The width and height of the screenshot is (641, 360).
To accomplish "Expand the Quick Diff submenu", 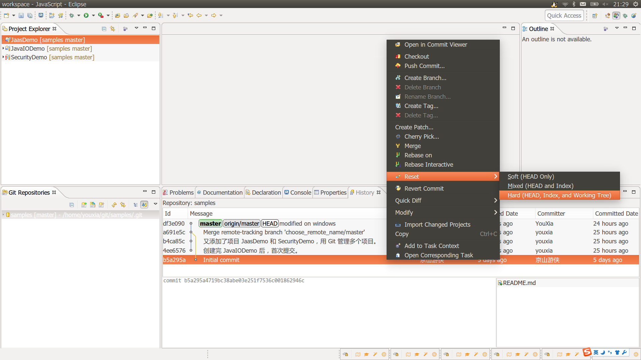I will pyautogui.click(x=443, y=200).
